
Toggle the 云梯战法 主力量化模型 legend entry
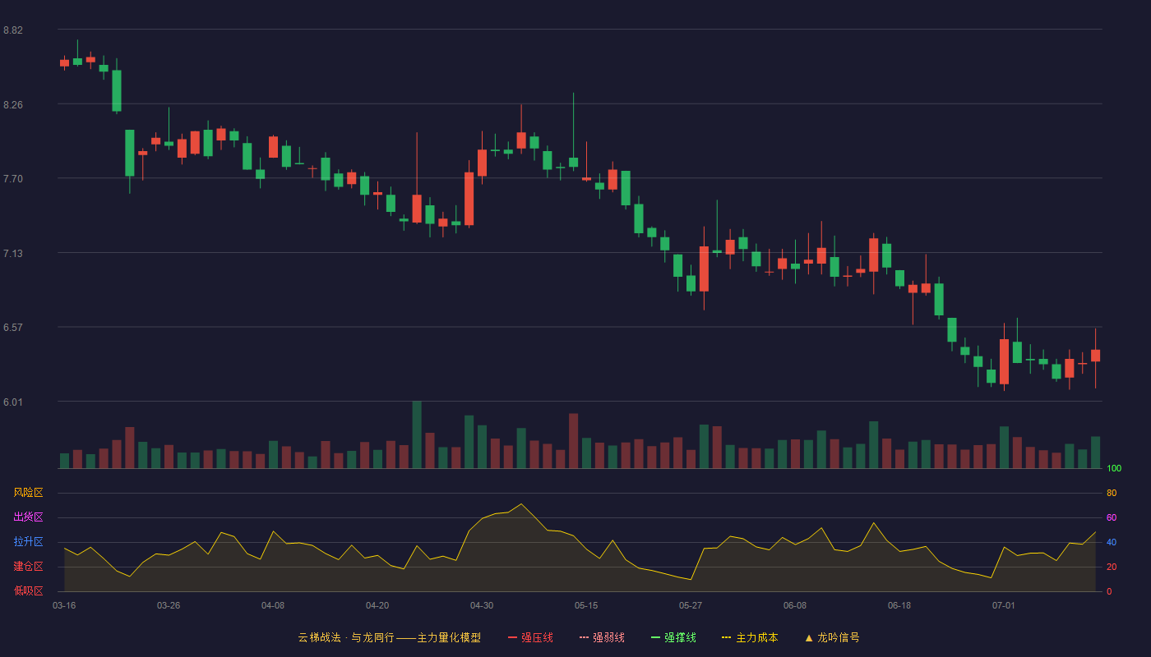click(389, 637)
